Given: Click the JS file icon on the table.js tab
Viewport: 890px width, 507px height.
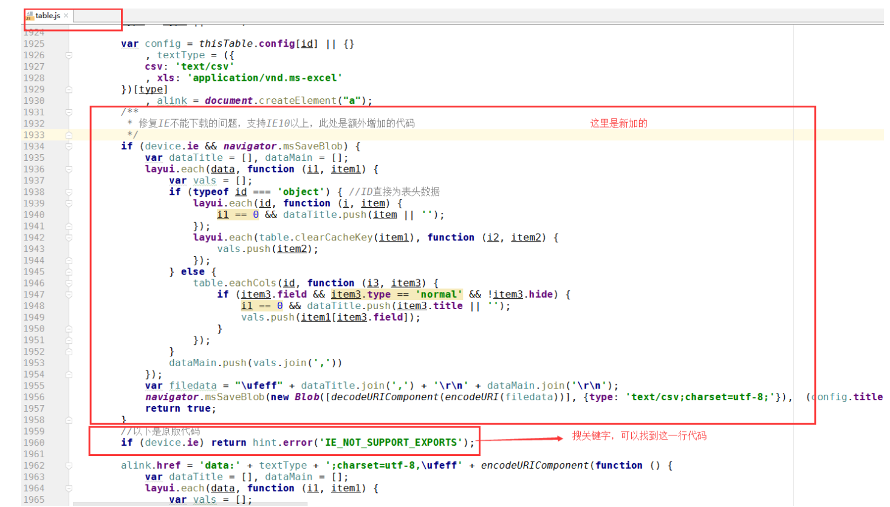Looking at the screenshot, I should click(29, 16).
